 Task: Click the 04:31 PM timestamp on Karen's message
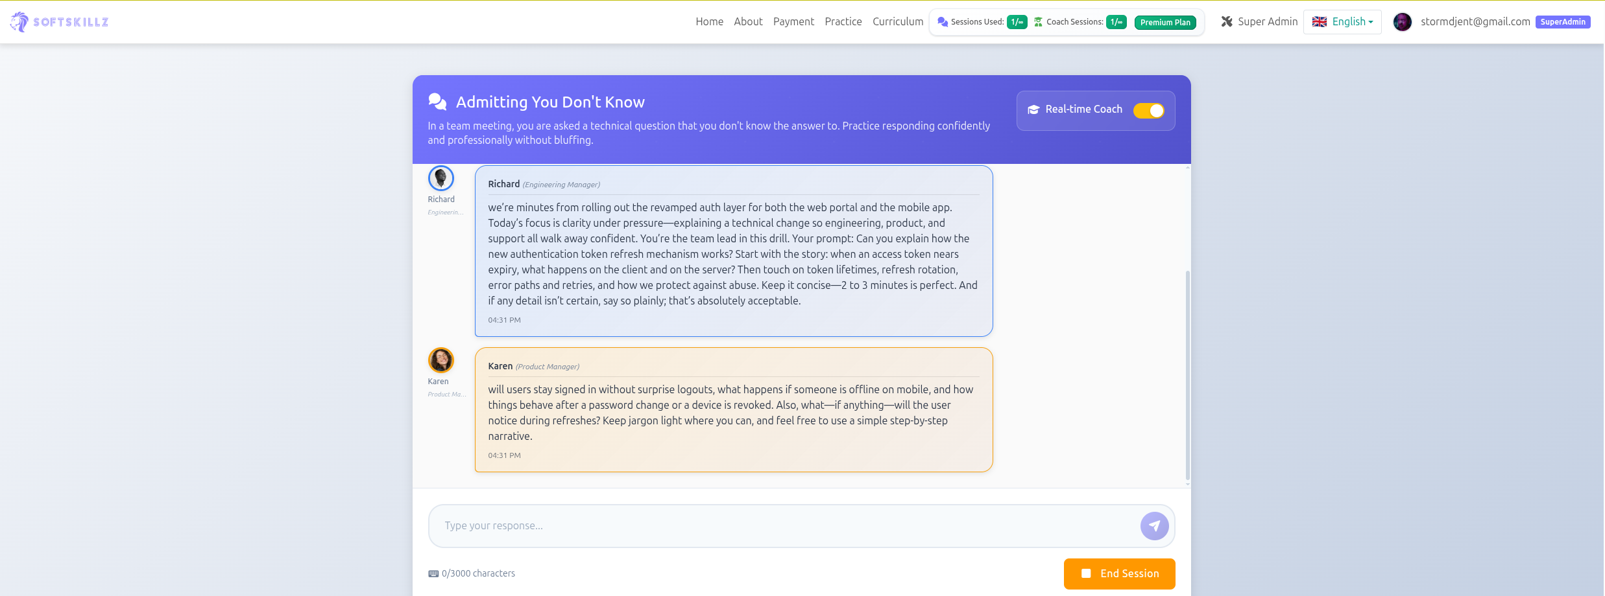click(x=504, y=455)
